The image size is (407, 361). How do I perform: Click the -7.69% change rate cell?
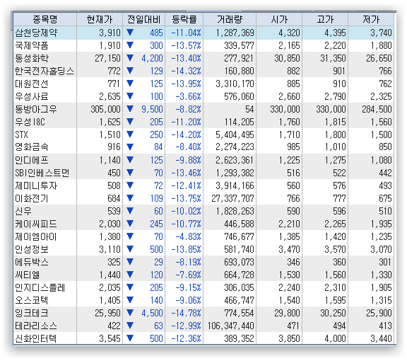[188, 275]
